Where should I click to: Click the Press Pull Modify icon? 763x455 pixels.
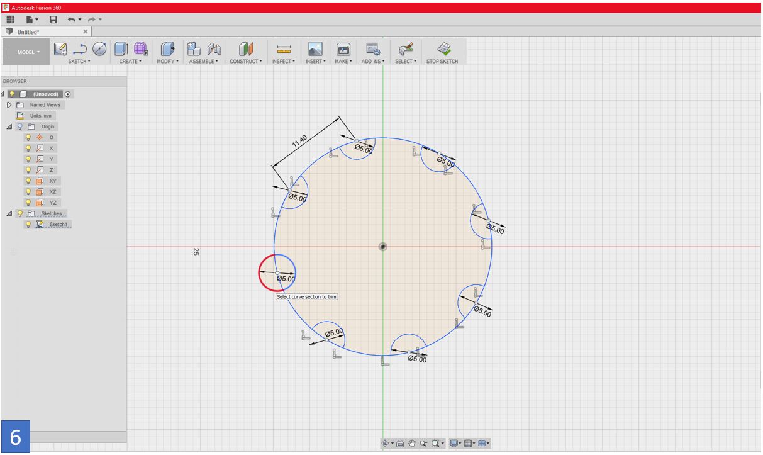pos(167,48)
